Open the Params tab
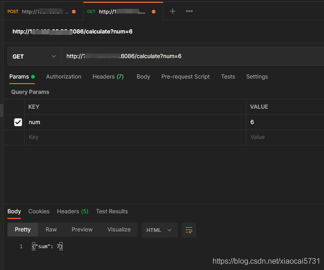This screenshot has width=324, height=270. [22, 77]
